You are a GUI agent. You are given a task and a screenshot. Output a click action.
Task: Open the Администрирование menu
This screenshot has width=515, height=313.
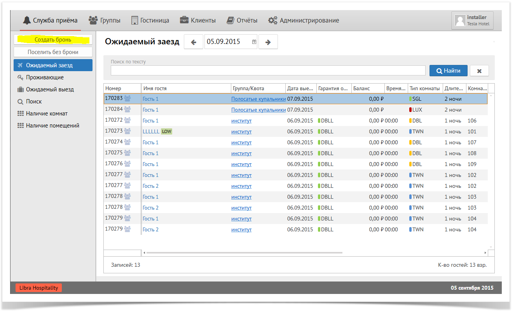[x=304, y=21]
